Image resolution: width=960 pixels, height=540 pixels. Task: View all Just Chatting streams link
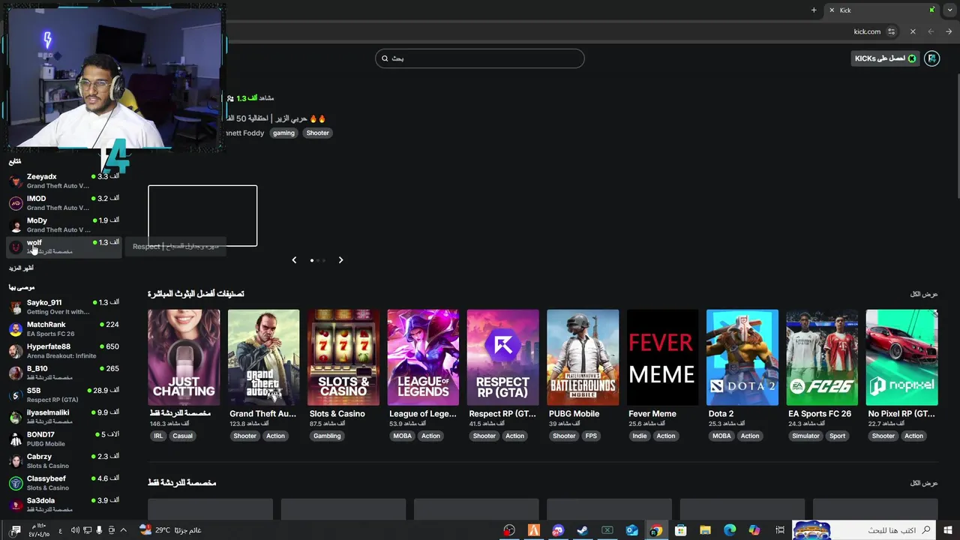(924, 483)
